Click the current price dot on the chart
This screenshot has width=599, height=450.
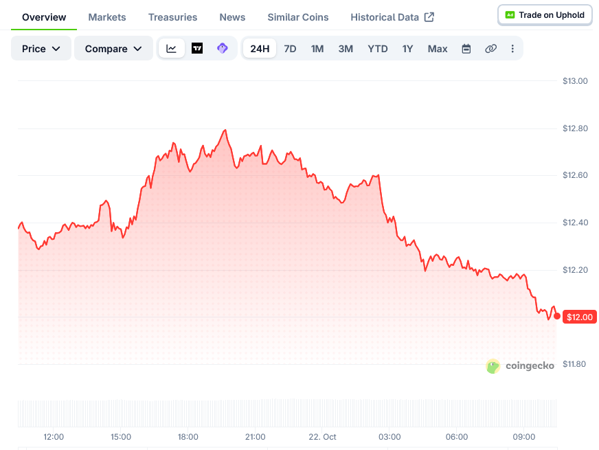pyautogui.click(x=557, y=316)
